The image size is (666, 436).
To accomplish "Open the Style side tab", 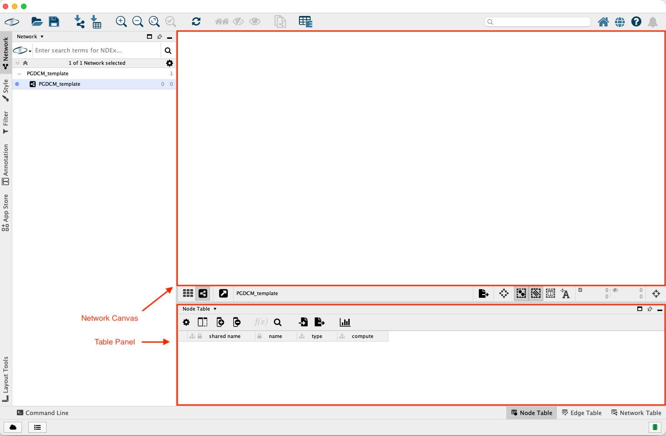I will [5, 90].
